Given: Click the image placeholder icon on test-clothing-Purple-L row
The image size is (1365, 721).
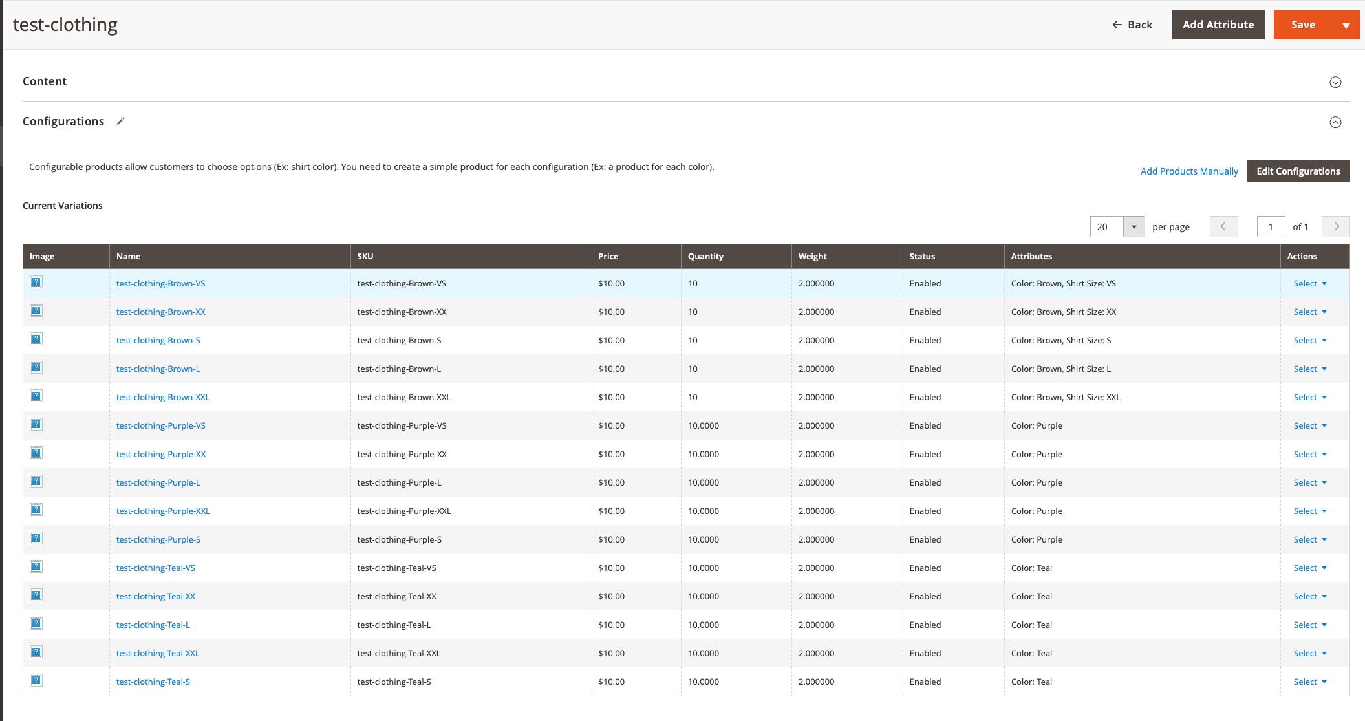Looking at the screenshot, I should tap(36, 481).
